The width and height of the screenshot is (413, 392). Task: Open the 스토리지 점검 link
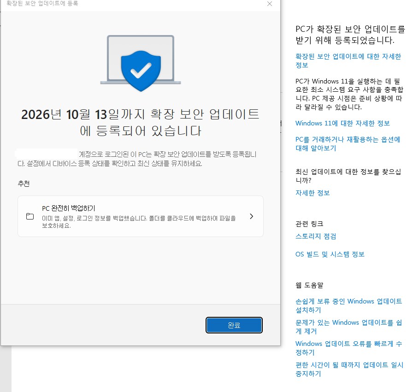click(x=316, y=236)
